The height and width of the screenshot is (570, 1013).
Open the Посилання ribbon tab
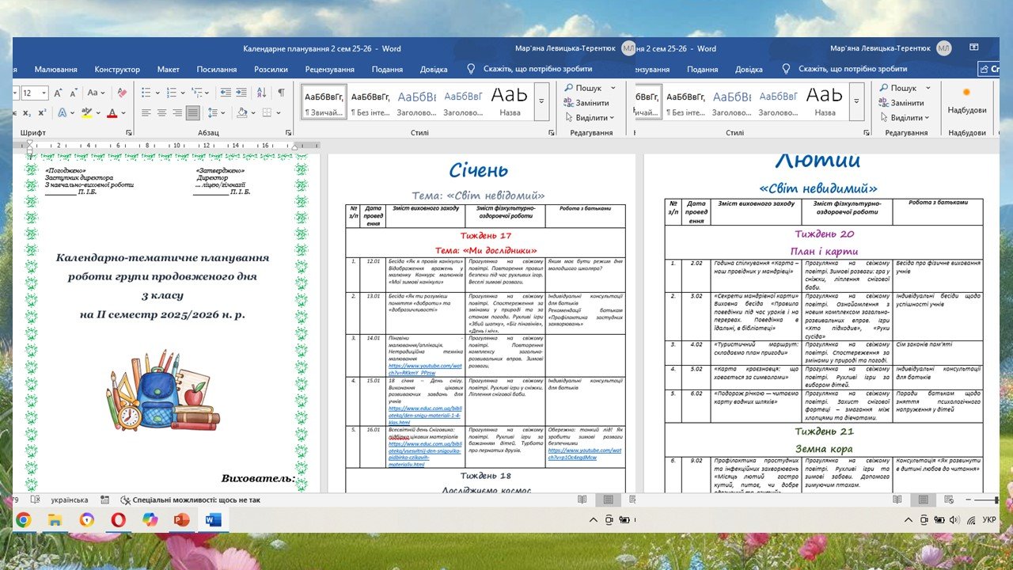click(217, 70)
